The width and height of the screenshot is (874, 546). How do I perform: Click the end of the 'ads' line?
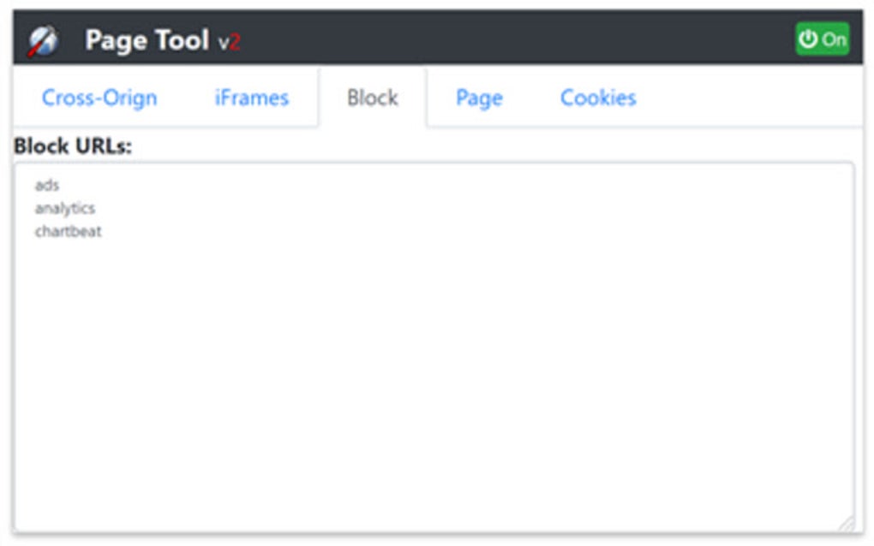click(x=60, y=183)
